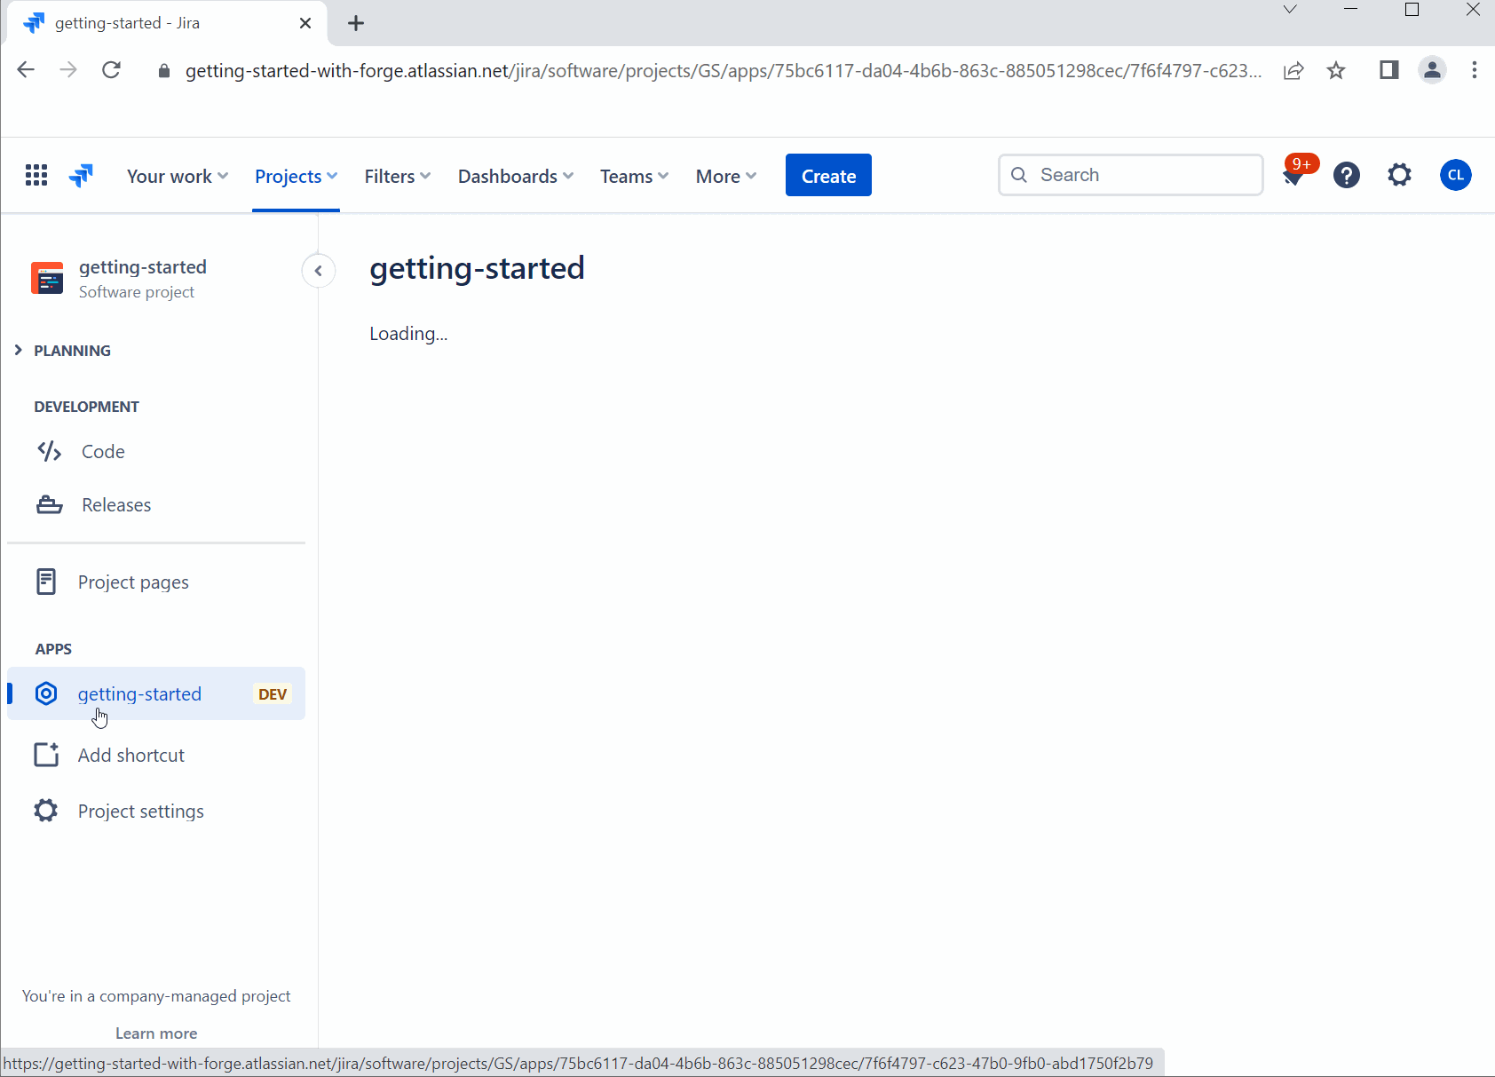Open the Code section in Development

[102, 451]
